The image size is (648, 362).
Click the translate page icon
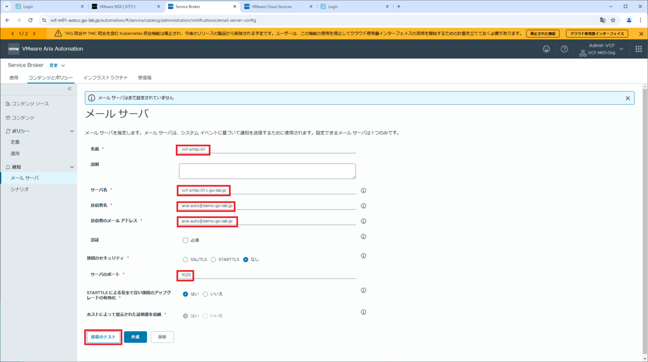pos(603,21)
